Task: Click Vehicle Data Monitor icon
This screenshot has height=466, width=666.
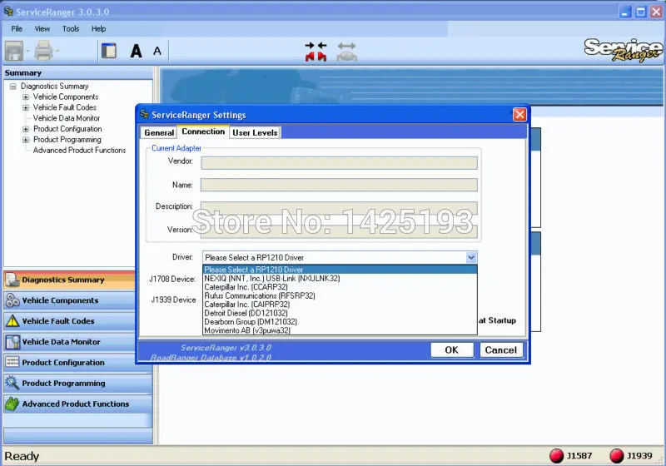Action: click(12, 342)
